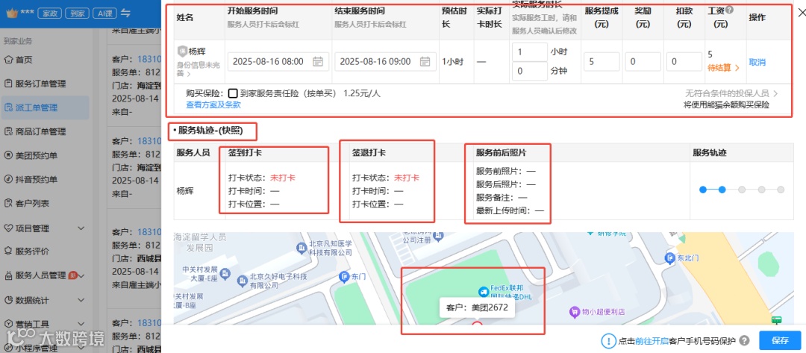Open the end time calendar icon
This screenshot has height=353, width=806.
click(425, 62)
